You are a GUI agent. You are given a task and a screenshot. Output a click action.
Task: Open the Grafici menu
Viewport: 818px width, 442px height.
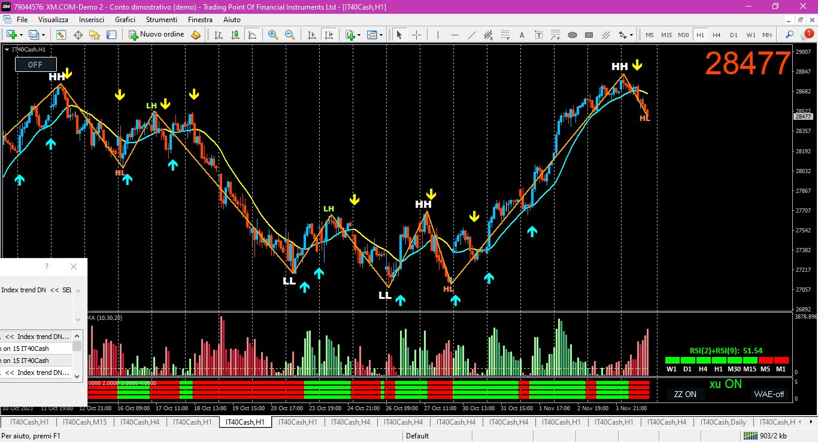(x=125, y=20)
